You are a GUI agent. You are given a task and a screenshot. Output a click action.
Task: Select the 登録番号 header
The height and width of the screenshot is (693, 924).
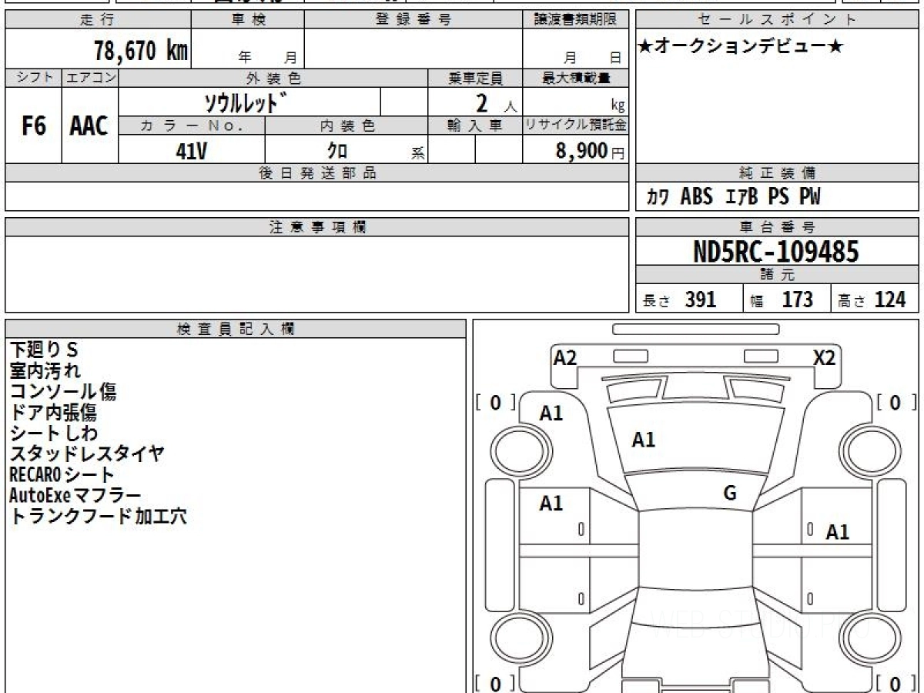(x=413, y=20)
